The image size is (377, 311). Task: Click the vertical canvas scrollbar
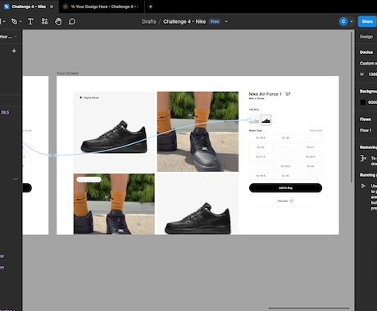click(352, 106)
